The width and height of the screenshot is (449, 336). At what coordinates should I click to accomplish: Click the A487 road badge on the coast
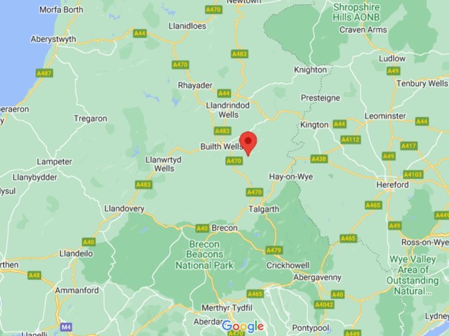coord(44,73)
